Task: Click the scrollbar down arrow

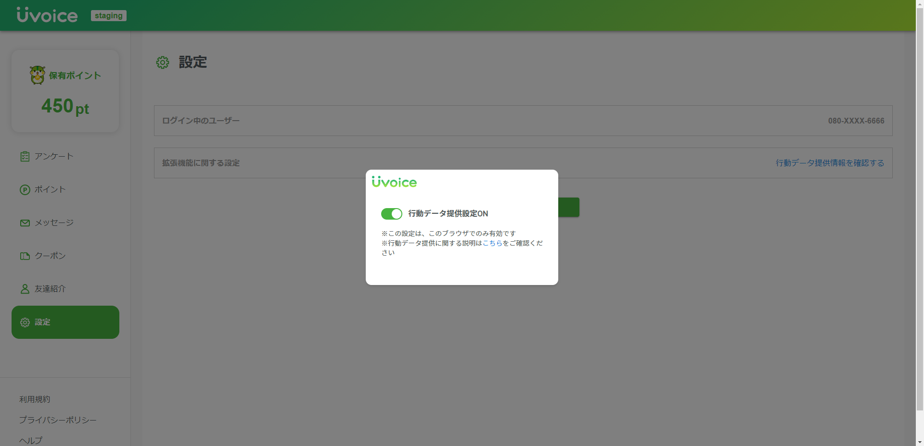Action: (920, 442)
